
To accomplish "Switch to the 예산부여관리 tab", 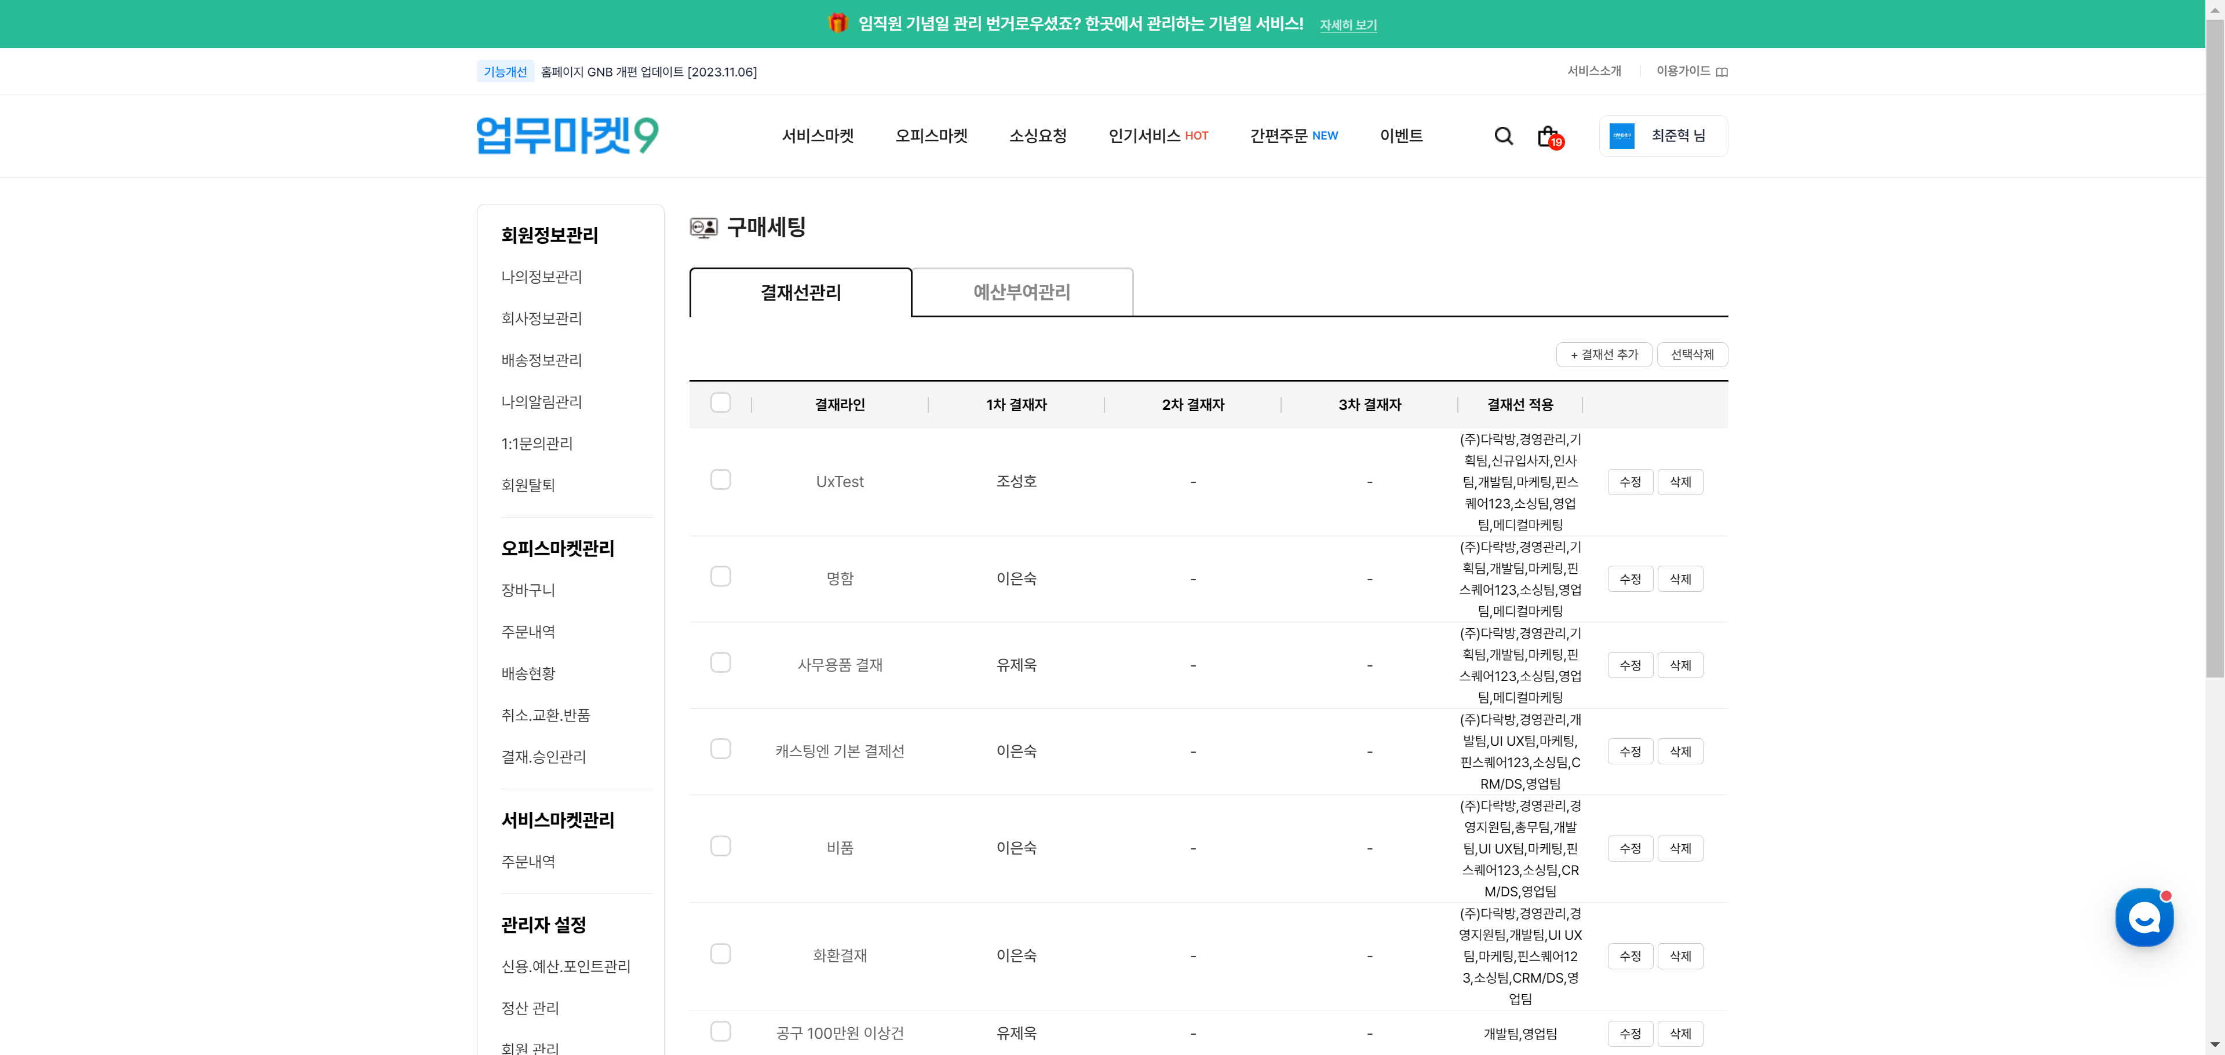I will 1022,292.
